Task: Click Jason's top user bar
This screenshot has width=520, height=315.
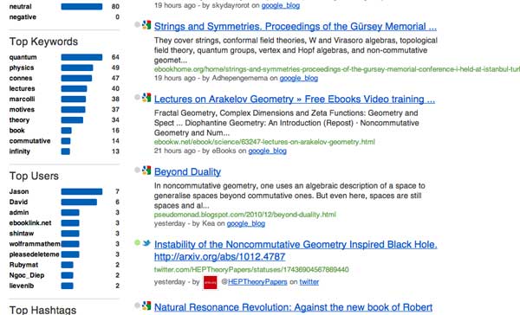Action: click(x=81, y=191)
